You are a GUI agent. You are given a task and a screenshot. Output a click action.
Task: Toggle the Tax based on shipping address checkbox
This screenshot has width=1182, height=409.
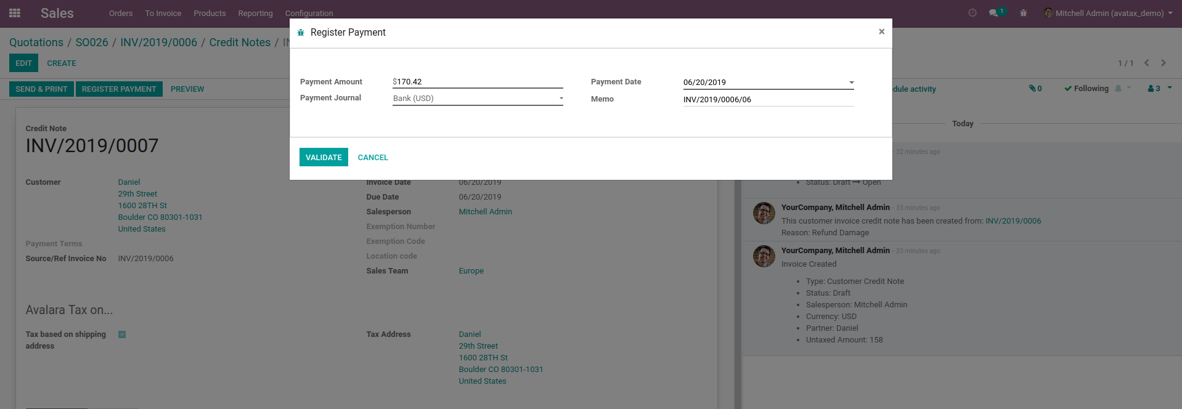(x=122, y=334)
